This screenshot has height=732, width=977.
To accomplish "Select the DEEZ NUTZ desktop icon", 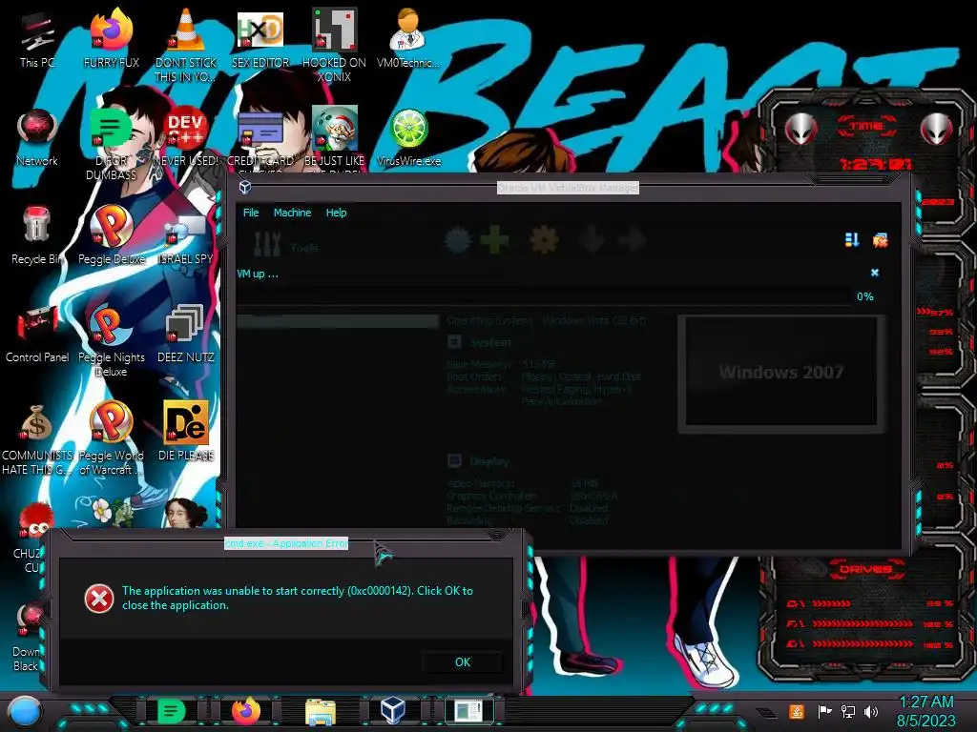I will point(186,335).
